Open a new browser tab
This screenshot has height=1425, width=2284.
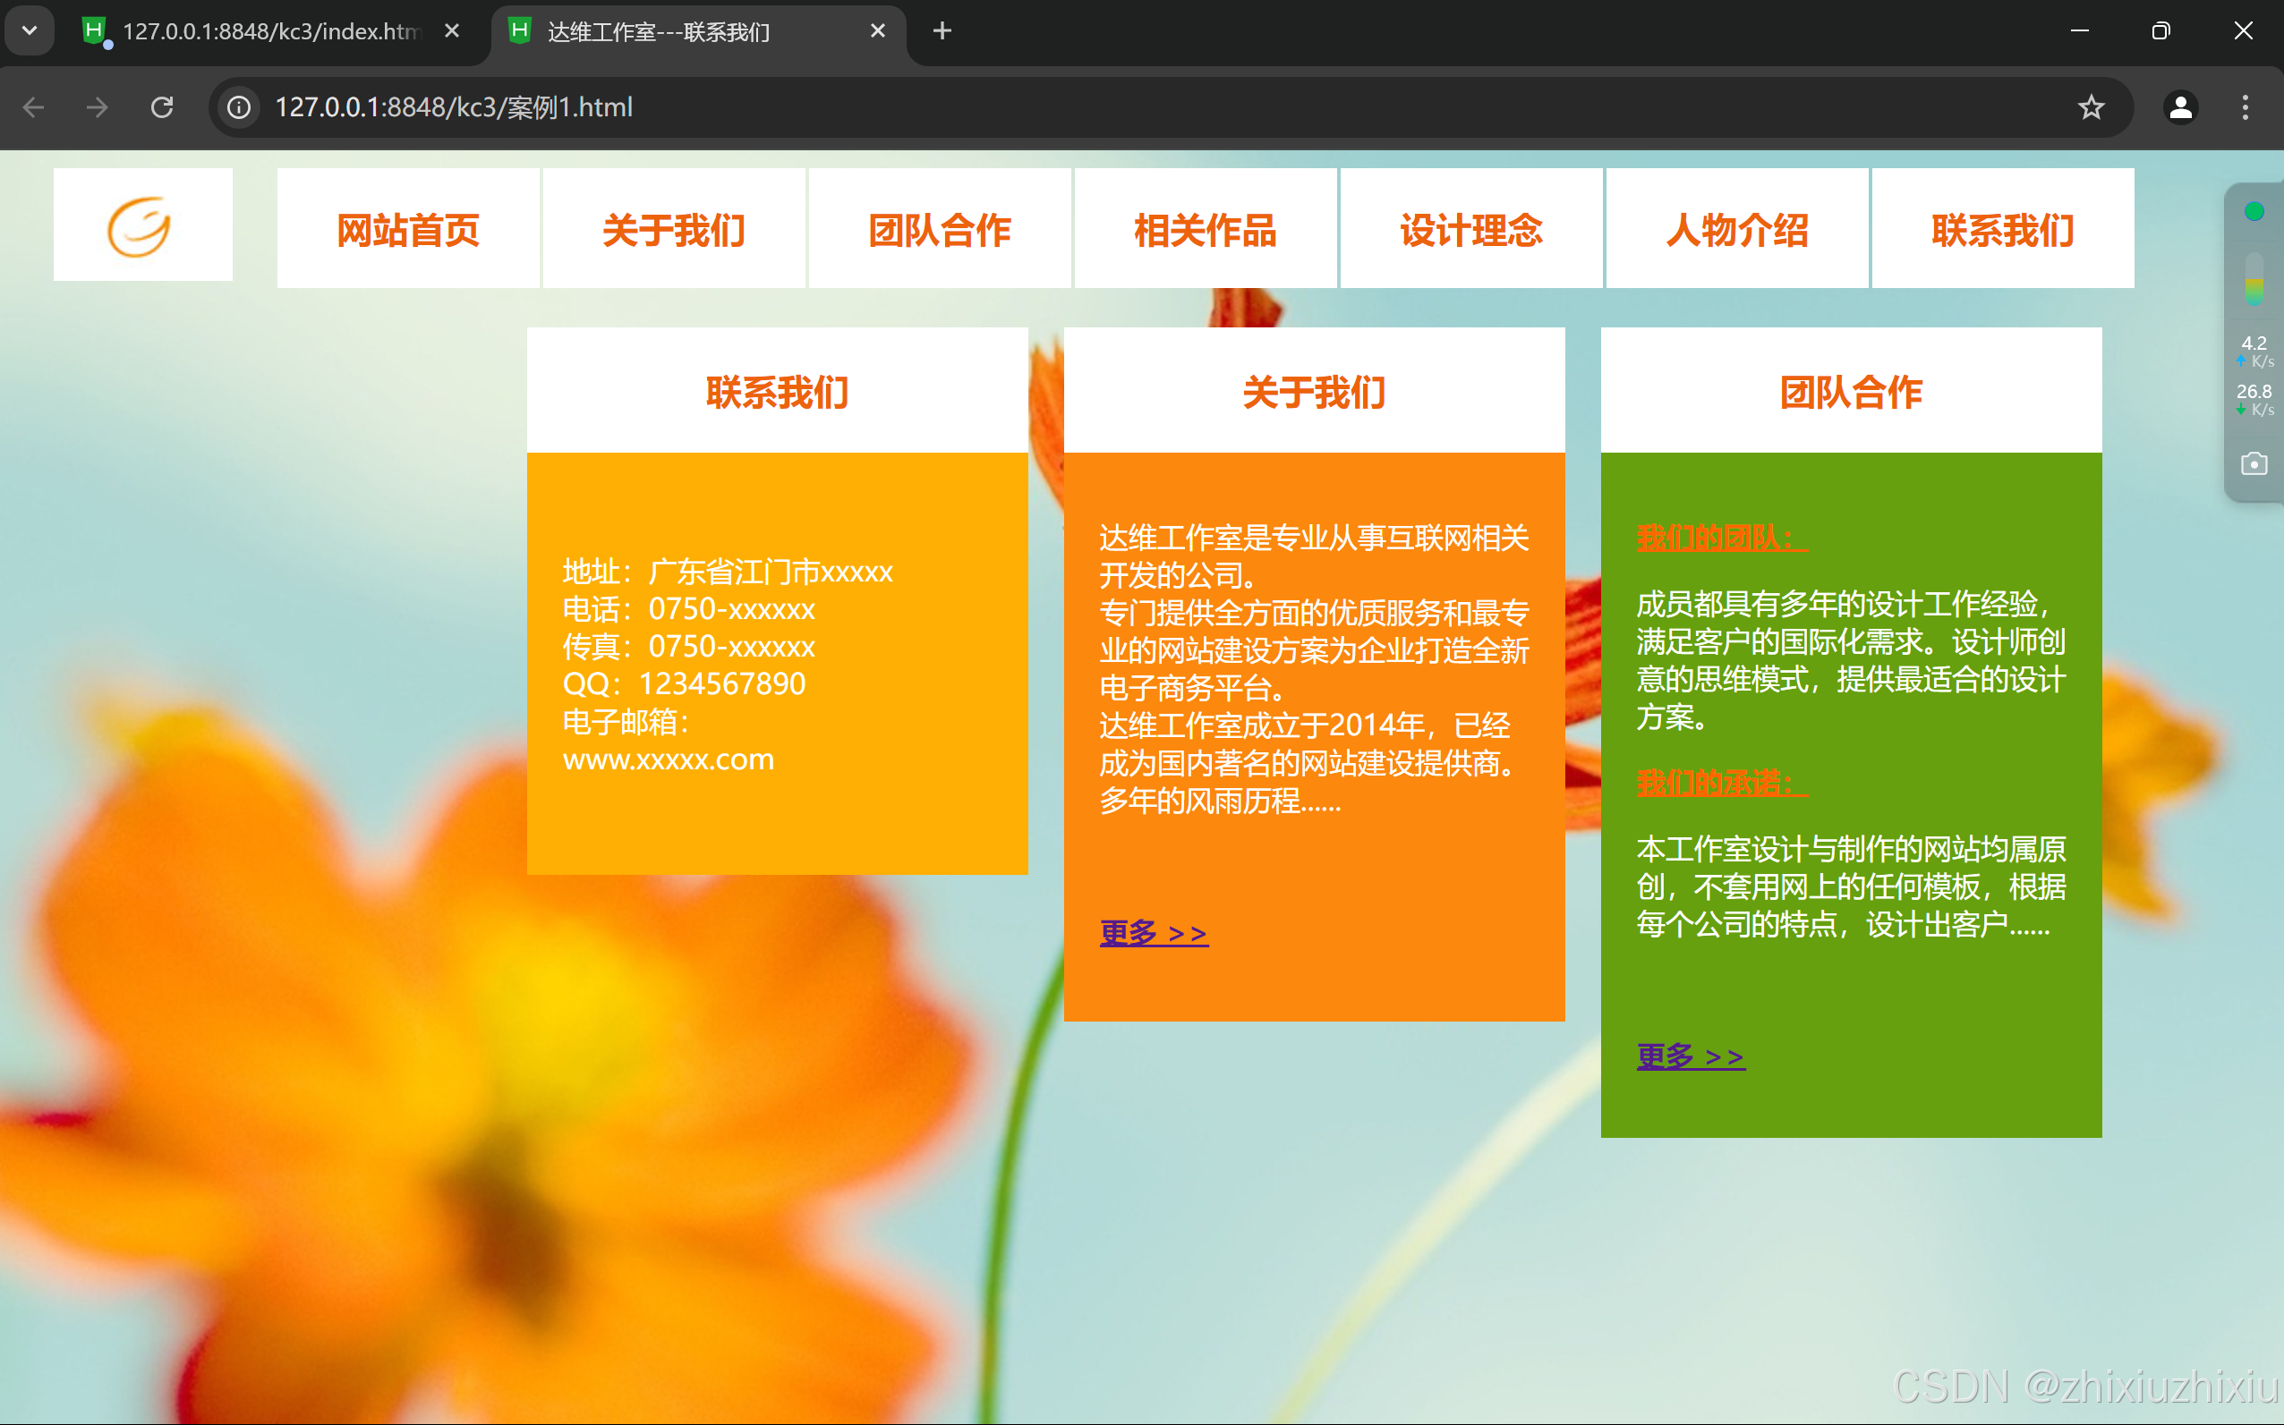[x=941, y=31]
